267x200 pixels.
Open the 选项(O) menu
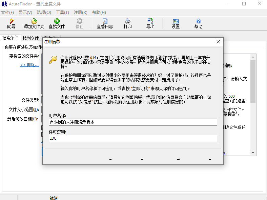44,13
